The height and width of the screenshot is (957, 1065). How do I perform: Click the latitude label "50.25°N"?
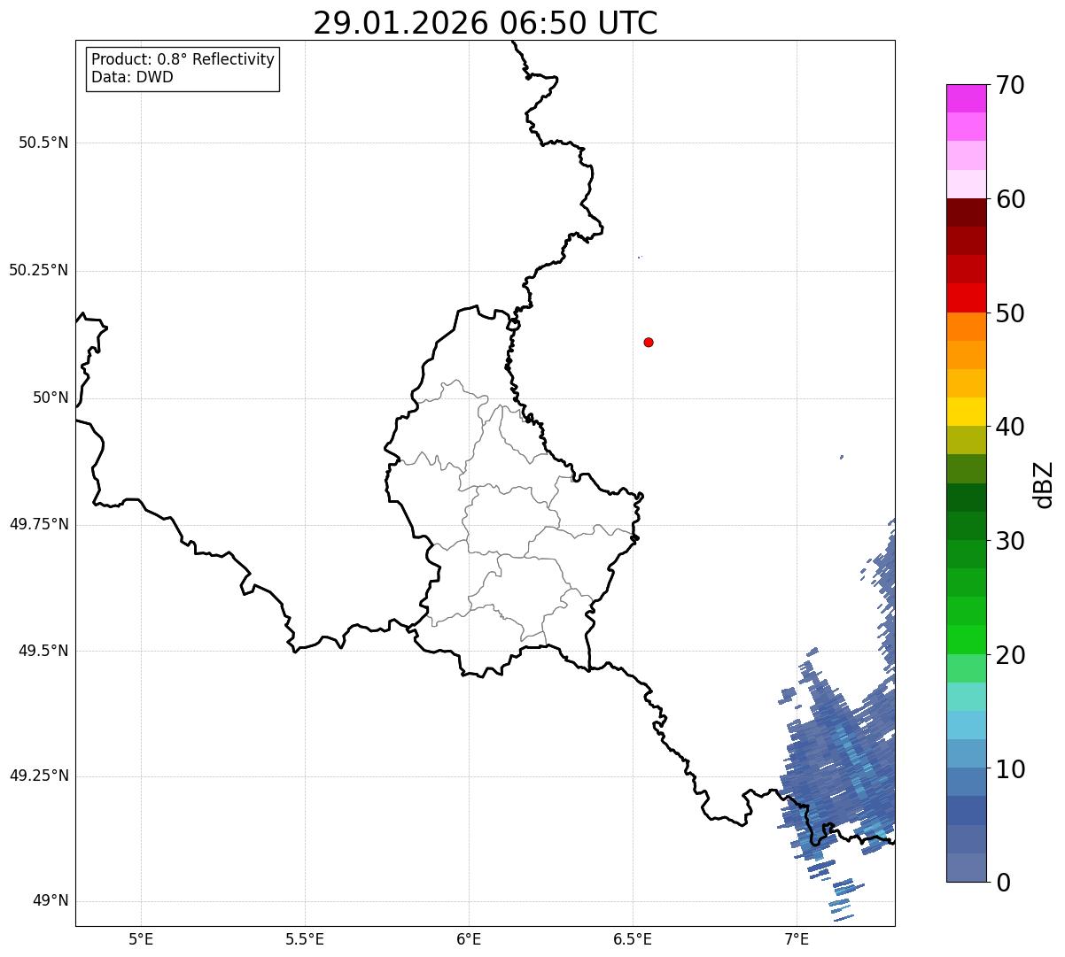click(x=39, y=270)
